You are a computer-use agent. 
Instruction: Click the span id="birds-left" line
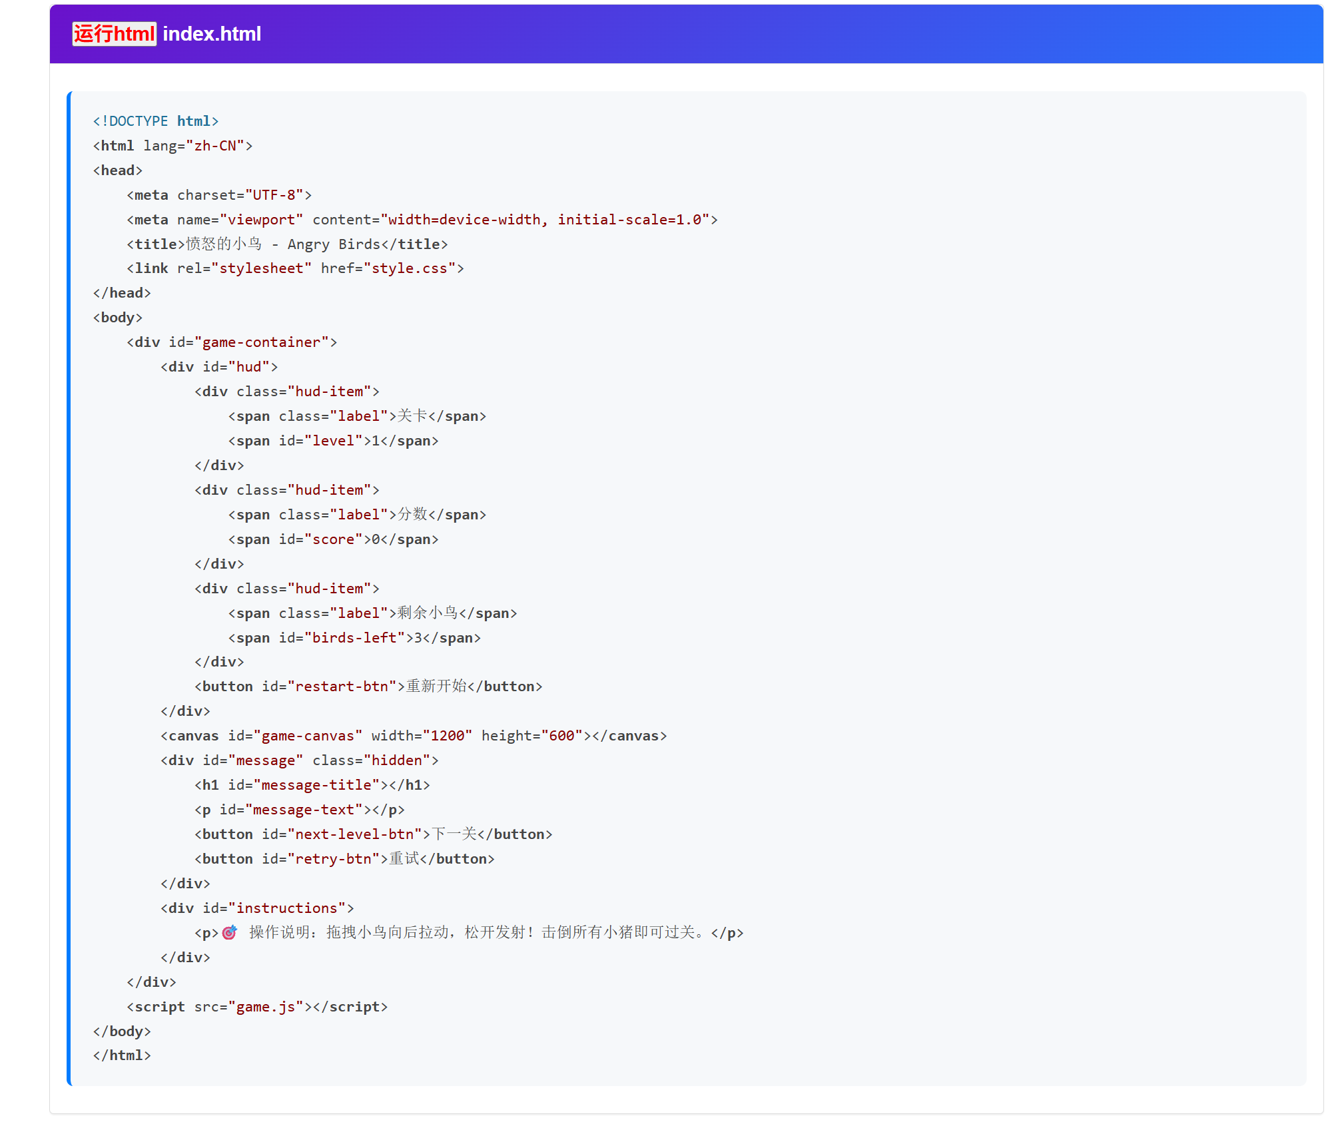354,638
